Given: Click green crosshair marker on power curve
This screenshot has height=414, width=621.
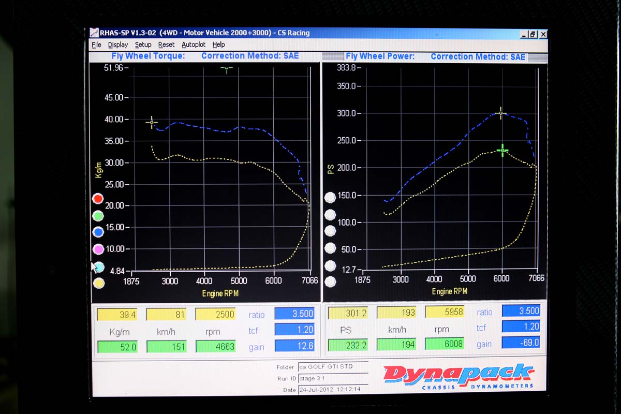Looking at the screenshot, I should (x=502, y=150).
